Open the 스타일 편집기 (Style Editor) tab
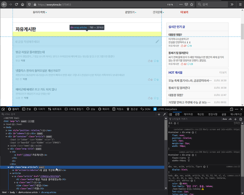Image resolution: width=244 pixels, height=195 pixels. coord(74,109)
